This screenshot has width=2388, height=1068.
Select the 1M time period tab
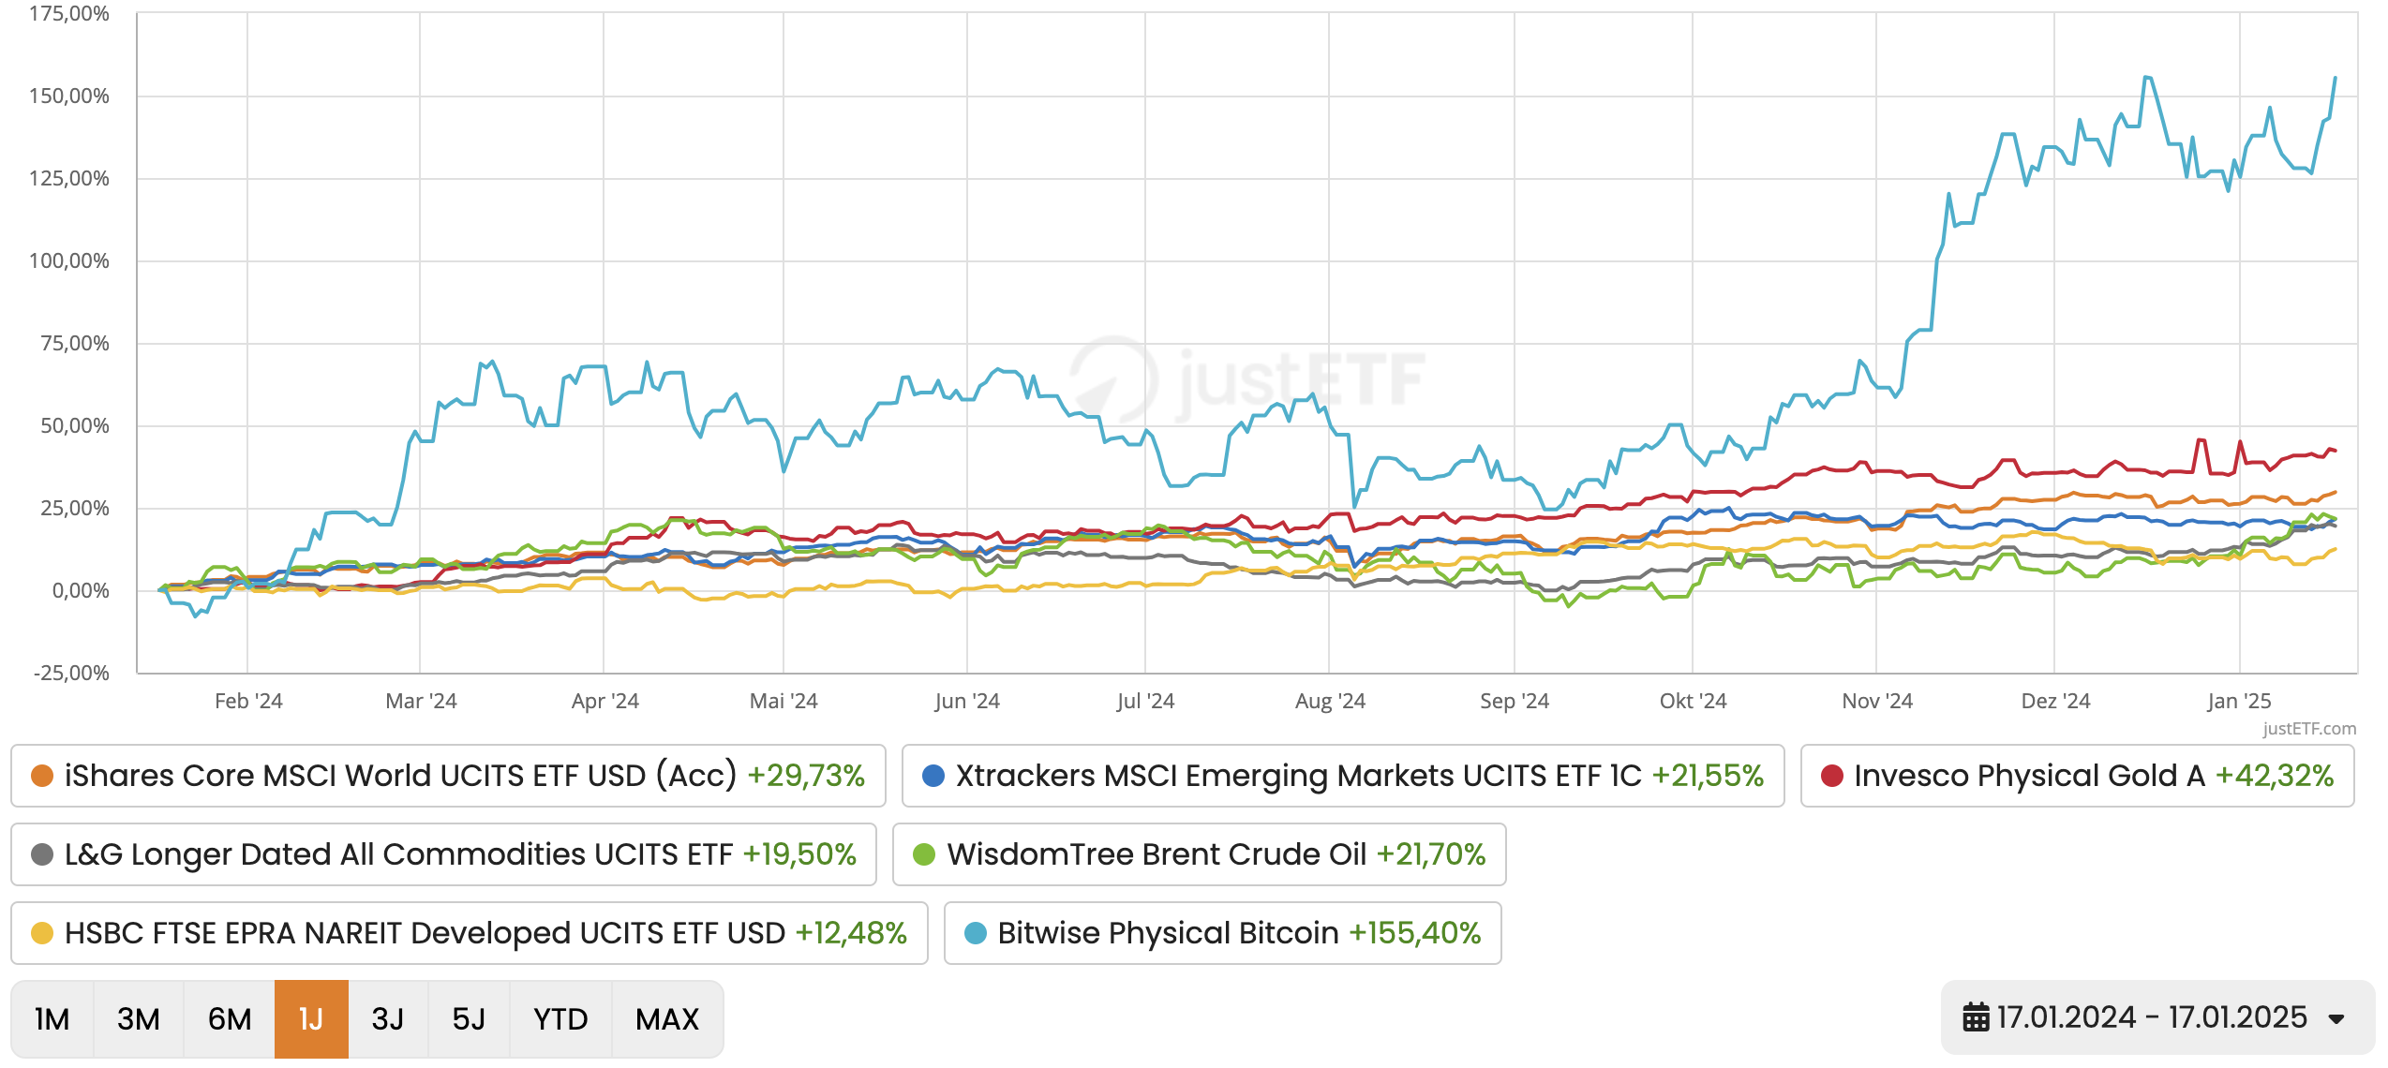click(52, 1019)
